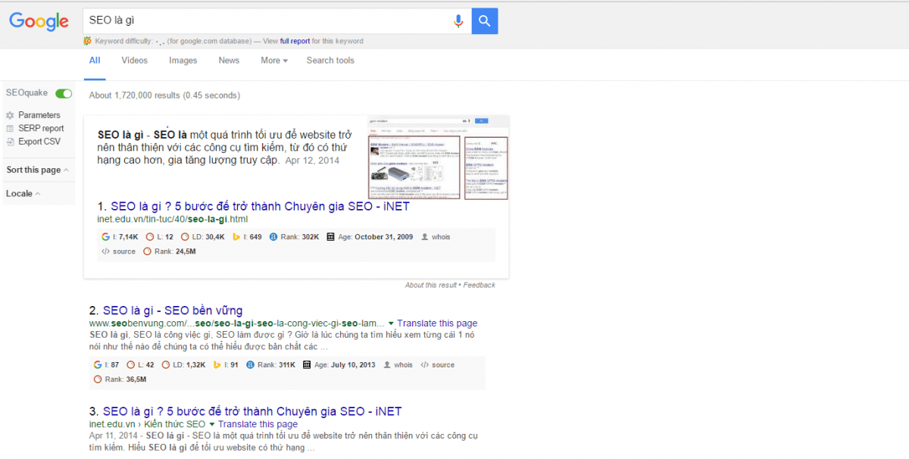Open dropdown arrow after Kiến thức SEO

click(x=212, y=424)
